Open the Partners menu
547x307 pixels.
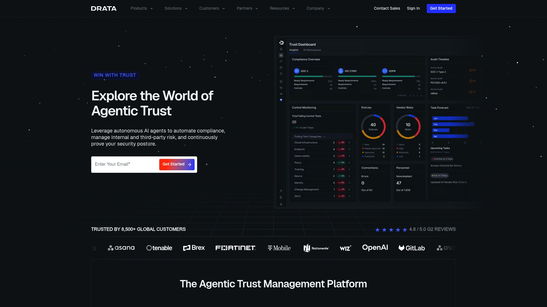pos(247,9)
